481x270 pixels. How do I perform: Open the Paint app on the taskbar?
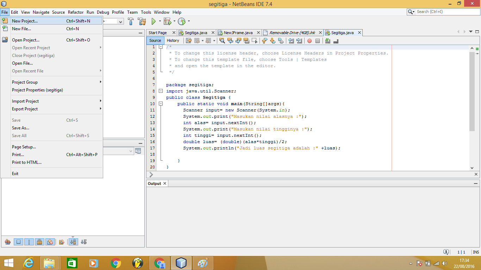[203, 263]
